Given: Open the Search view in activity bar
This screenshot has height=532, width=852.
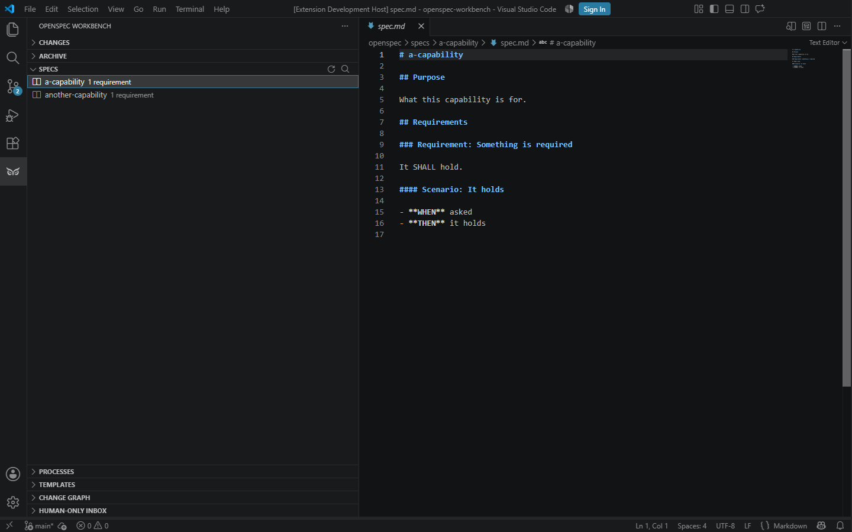Looking at the screenshot, I should pos(13,58).
